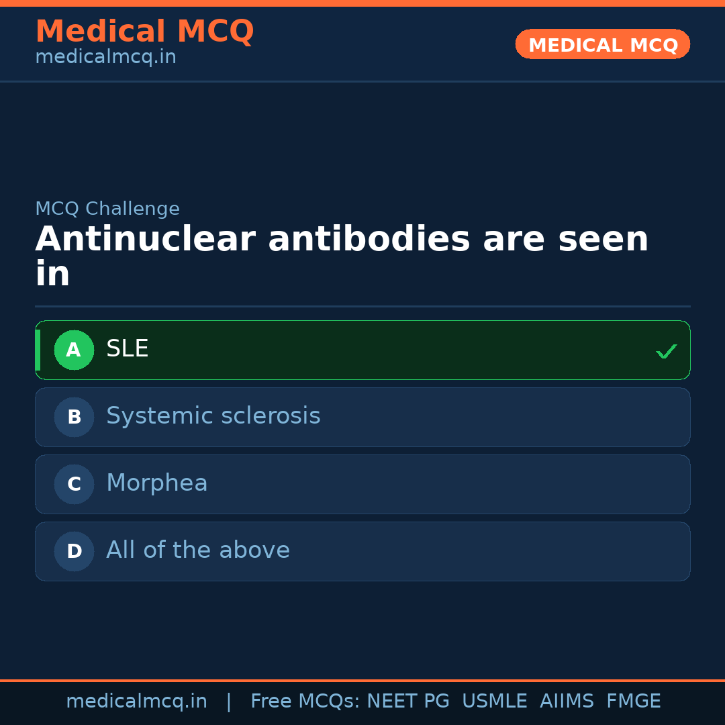Click USMLE in the footer

(x=494, y=702)
